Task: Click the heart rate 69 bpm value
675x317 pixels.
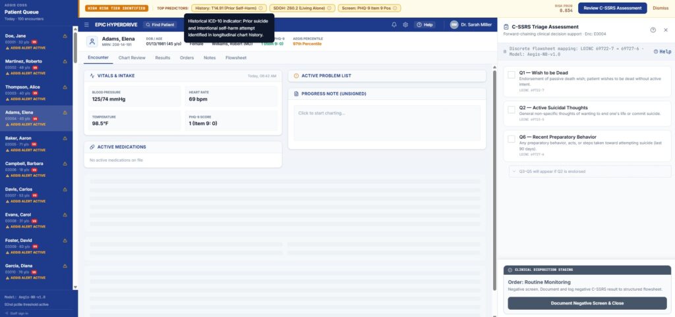Action: [x=198, y=99]
